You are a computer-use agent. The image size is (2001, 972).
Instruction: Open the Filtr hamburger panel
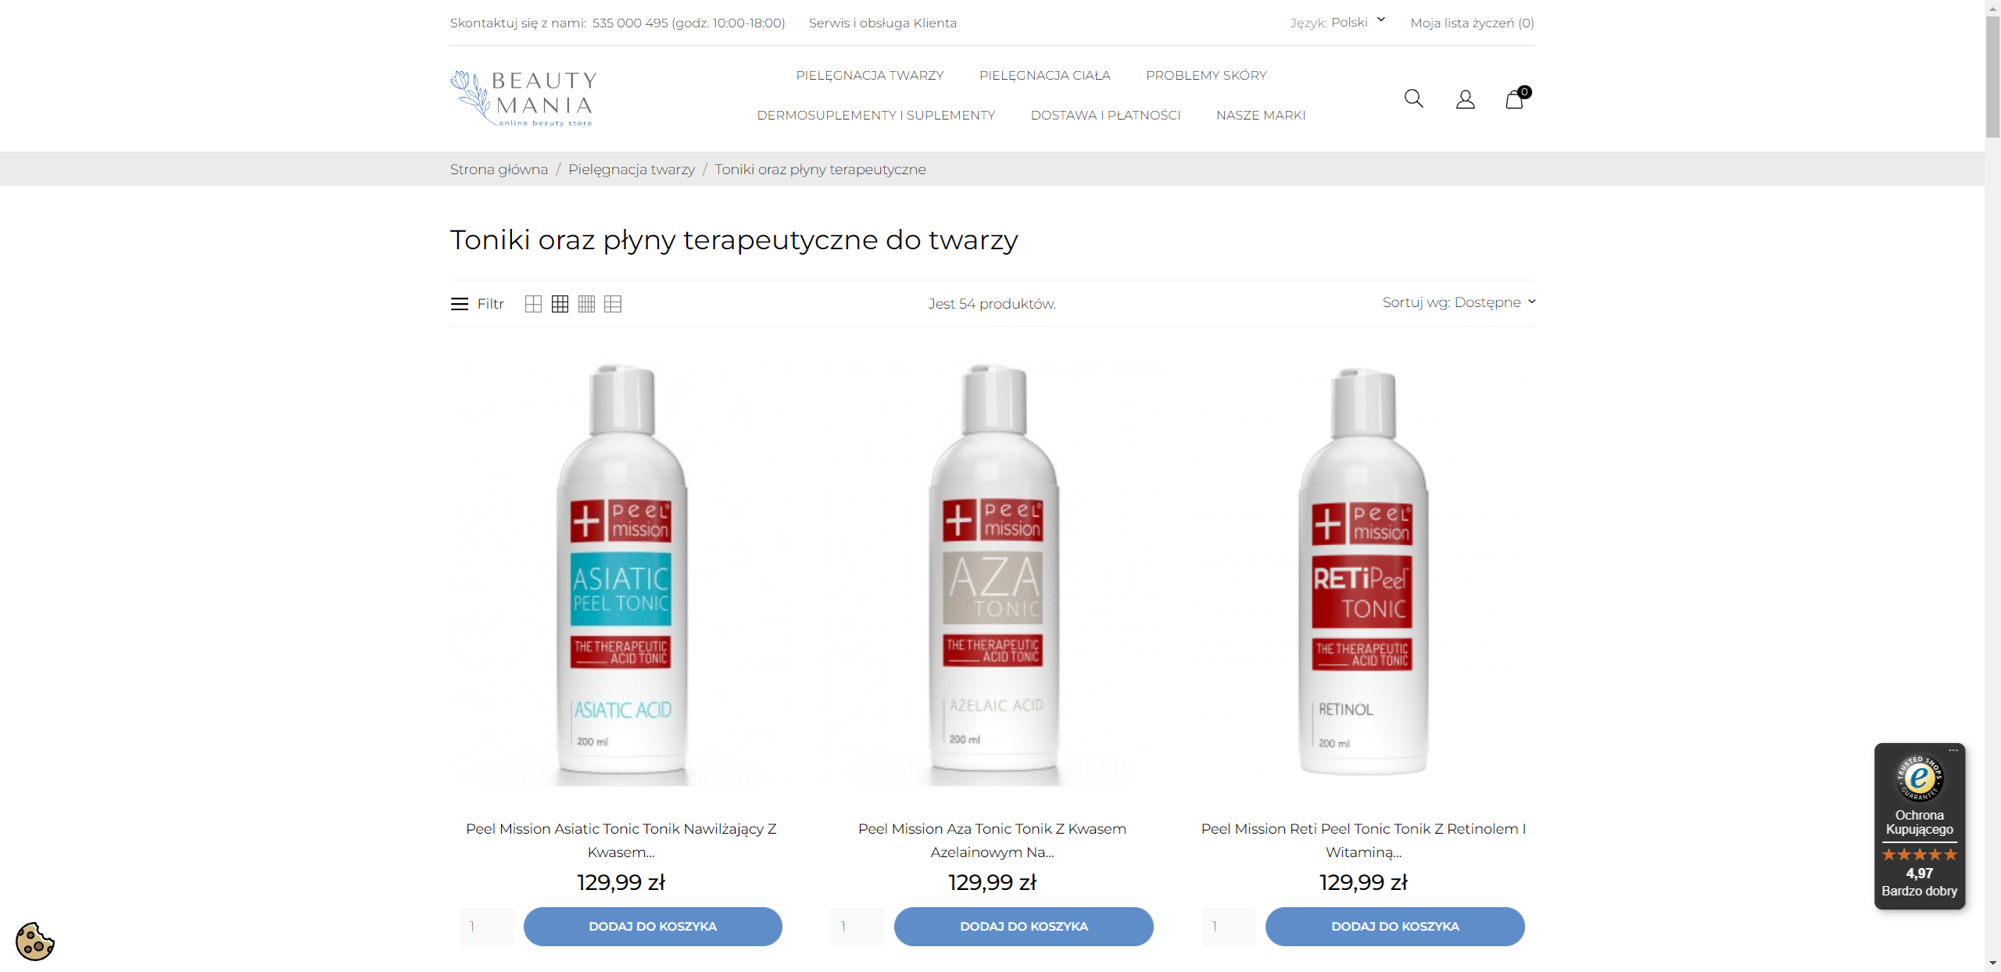[x=478, y=304]
